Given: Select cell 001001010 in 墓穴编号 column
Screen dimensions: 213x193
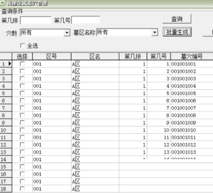Looking at the screenshot, I should tap(192, 130).
